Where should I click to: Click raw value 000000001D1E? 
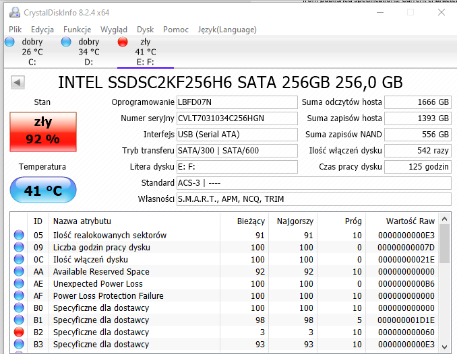tap(406, 320)
